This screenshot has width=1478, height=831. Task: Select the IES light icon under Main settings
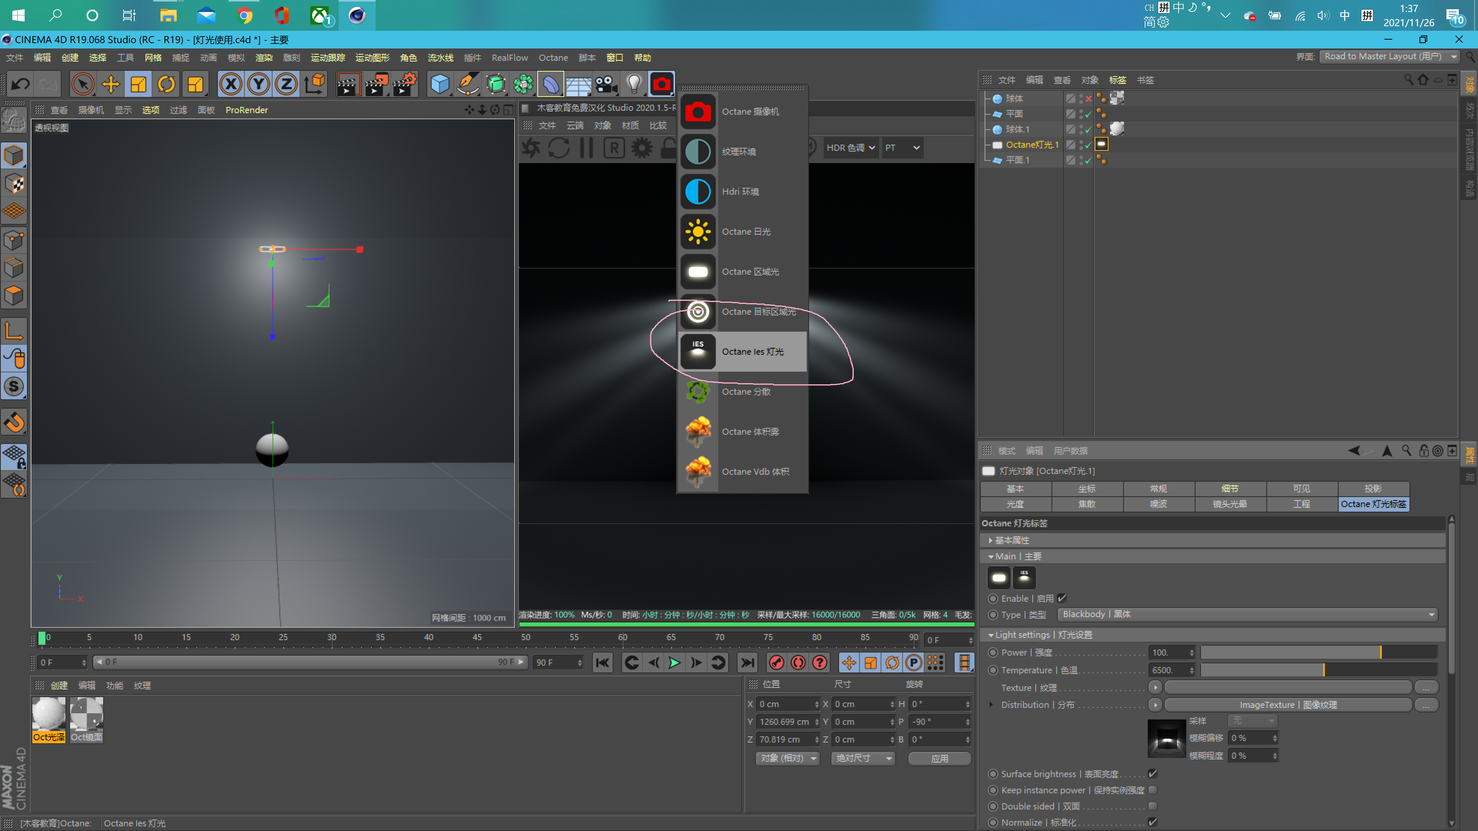[x=1024, y=577]
